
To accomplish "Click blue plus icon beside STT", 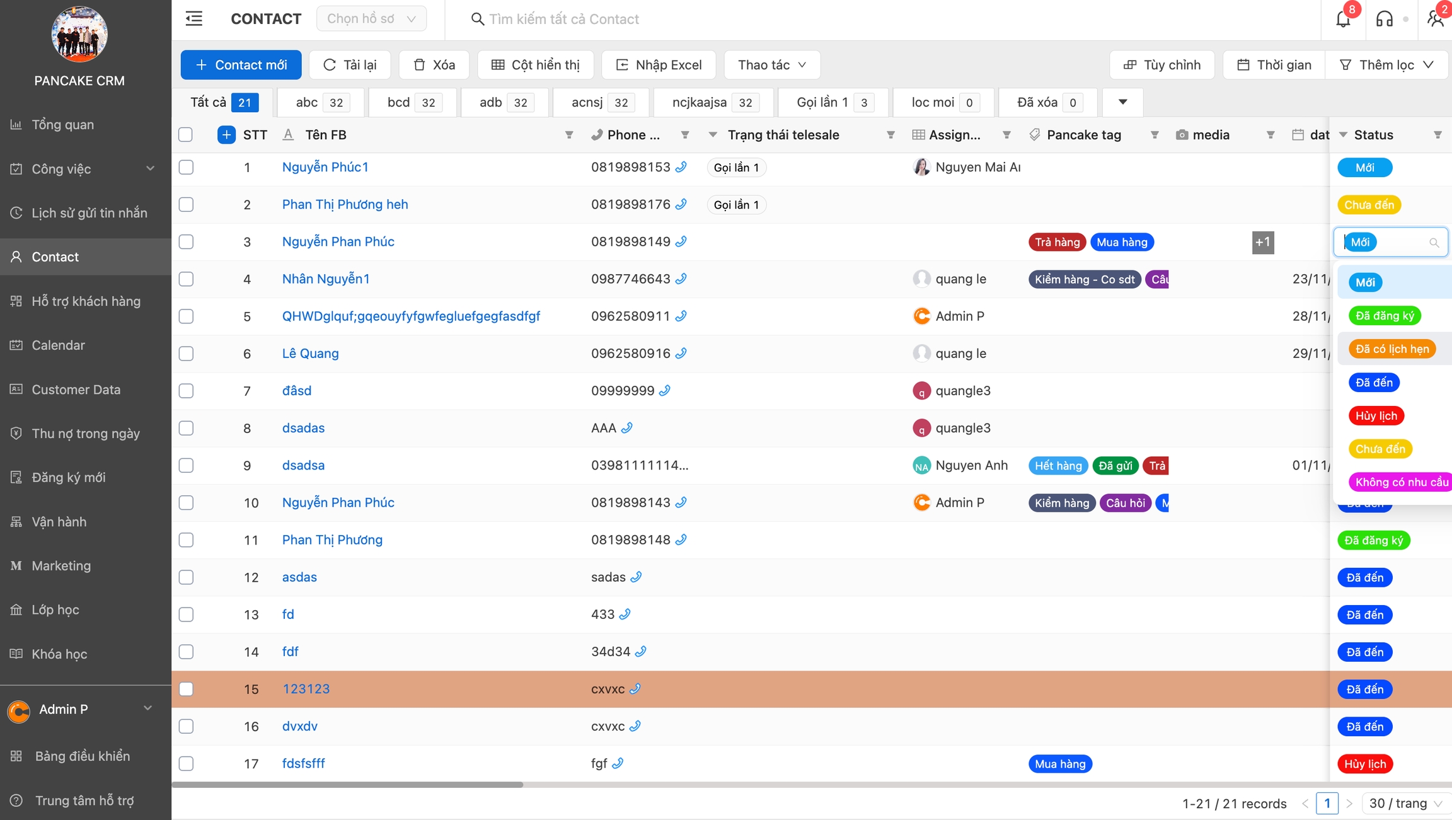I will [226, 135].
